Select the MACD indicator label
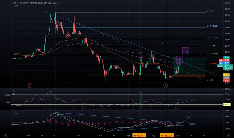The image size is (234, 138). click(15, 113)
